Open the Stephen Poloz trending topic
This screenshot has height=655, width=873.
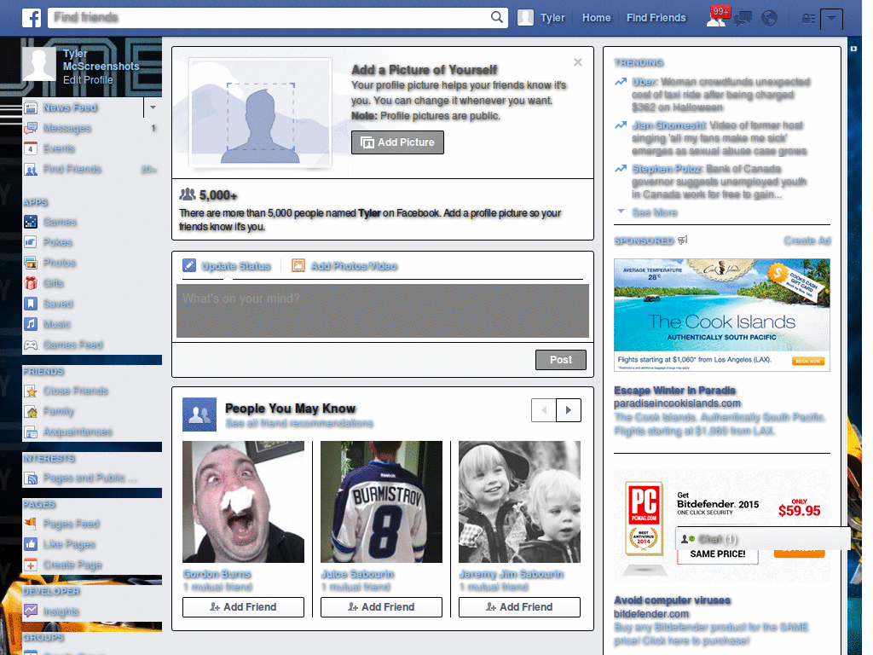click(667, 169)
